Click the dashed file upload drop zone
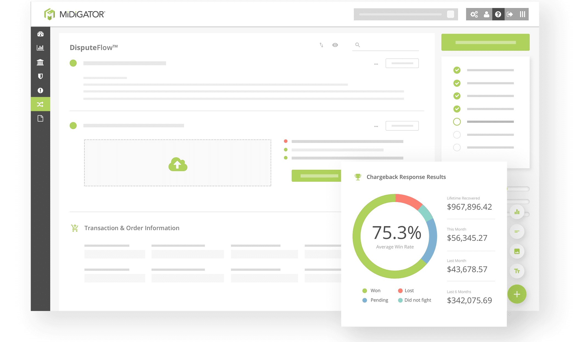 [x=178, y=163]
